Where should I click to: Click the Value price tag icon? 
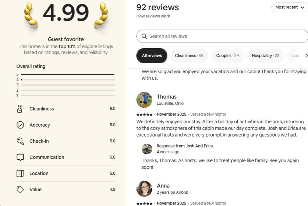pos(20,189)
